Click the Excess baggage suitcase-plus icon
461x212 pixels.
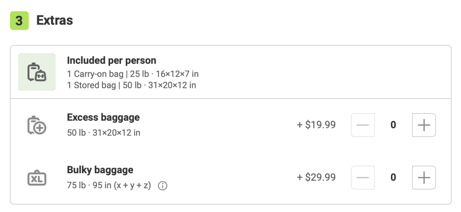(x=37, y=125)
